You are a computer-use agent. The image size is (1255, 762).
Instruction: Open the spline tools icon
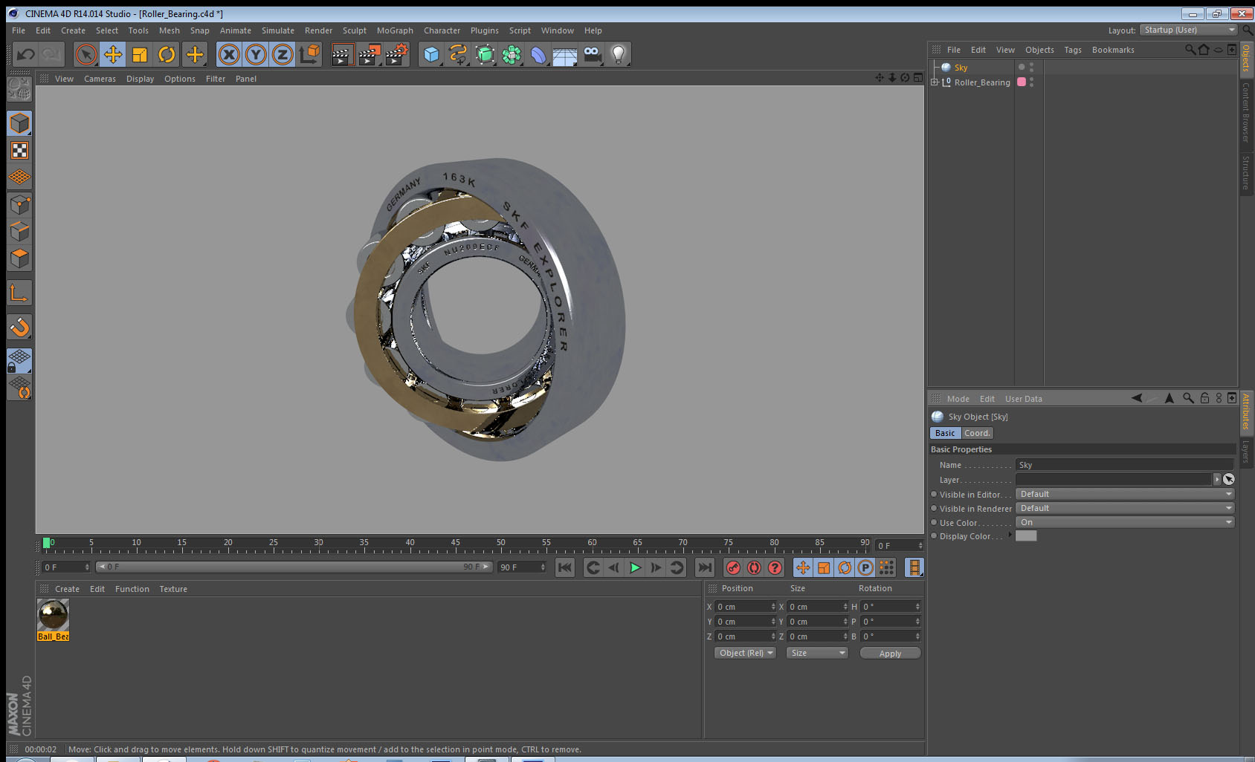click(x=458, y=54)
